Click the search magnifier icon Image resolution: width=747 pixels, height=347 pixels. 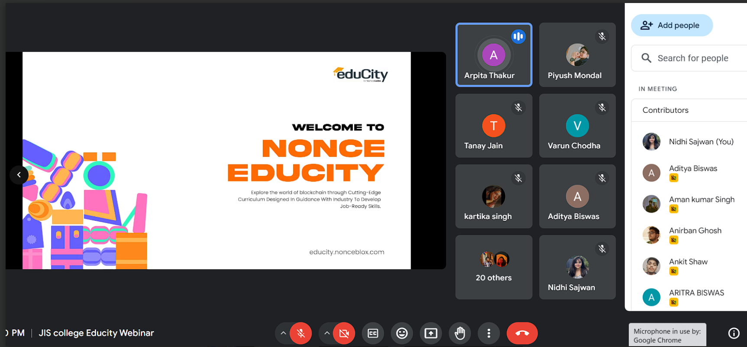[646, 58]
